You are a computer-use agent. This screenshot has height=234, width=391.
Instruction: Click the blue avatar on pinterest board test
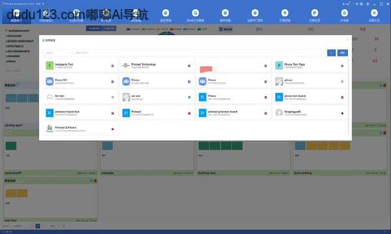[x=50, y=113]
